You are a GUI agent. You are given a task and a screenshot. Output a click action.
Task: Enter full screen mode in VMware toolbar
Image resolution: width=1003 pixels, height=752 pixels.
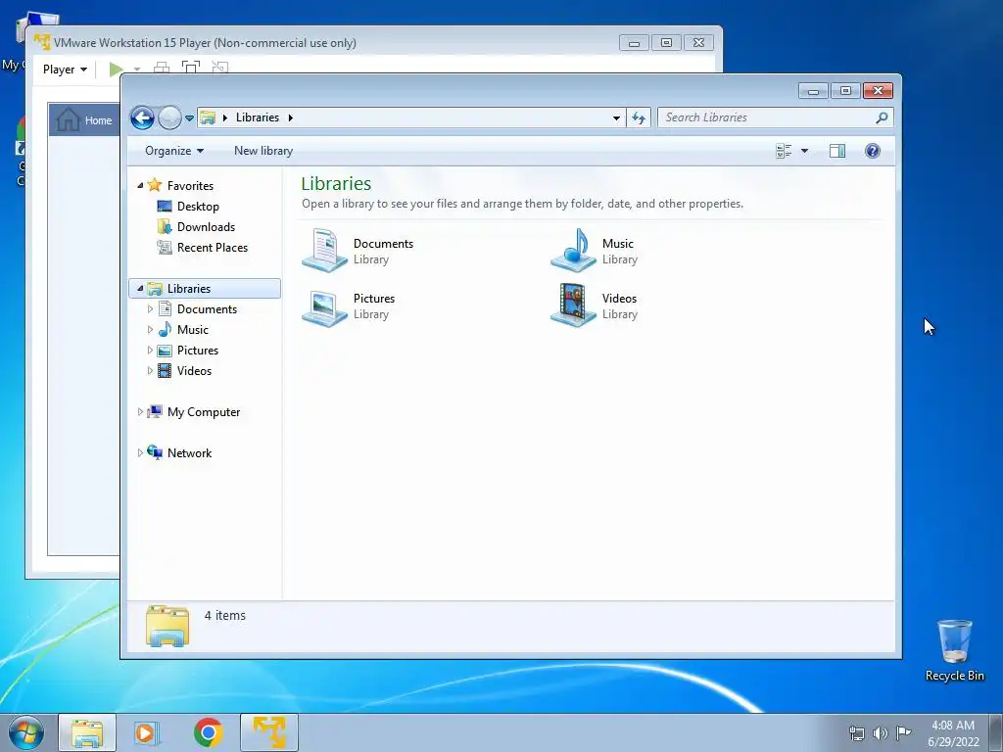point(191,68)
